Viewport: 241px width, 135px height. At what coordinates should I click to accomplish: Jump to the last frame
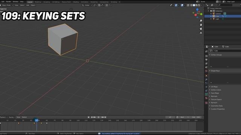click(x=105, y=117)
